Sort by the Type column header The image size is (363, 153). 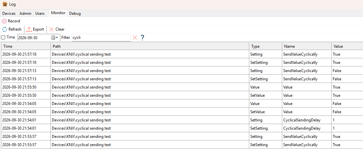(265, 46)
